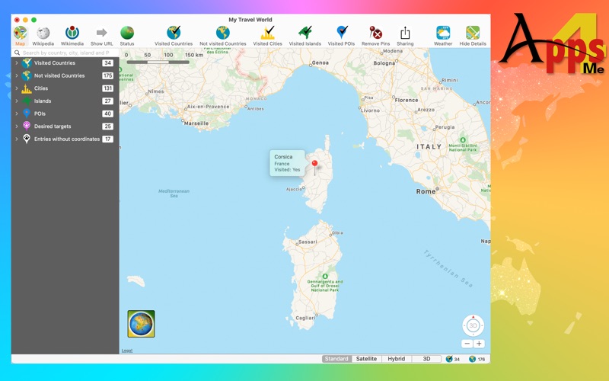
Task: Expand the Not visited Countries list
Action: click(17, 75)
